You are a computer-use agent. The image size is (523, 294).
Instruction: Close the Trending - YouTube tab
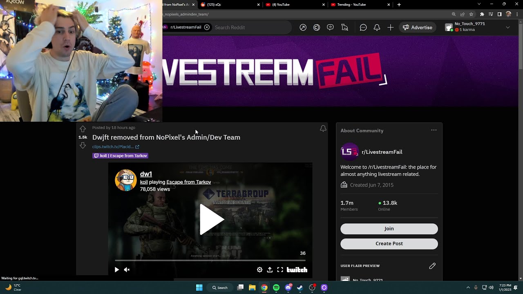pos(389,4)
